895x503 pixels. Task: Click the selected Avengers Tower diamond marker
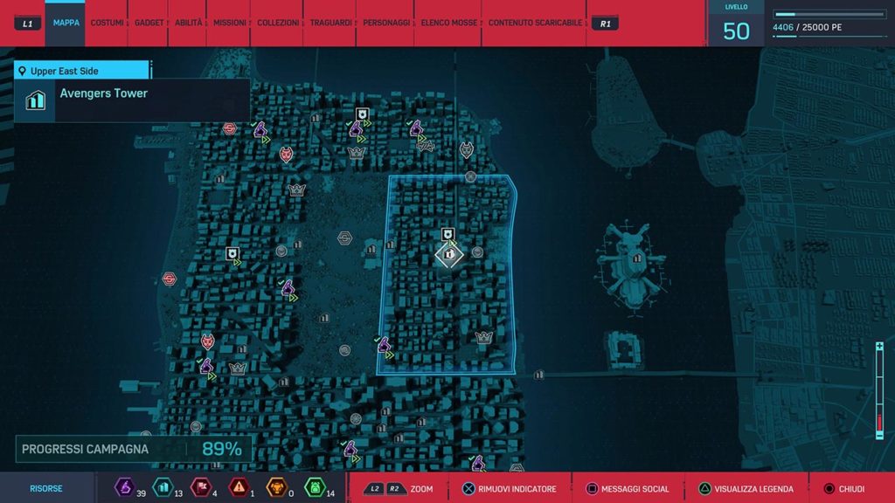click(449, 254)
